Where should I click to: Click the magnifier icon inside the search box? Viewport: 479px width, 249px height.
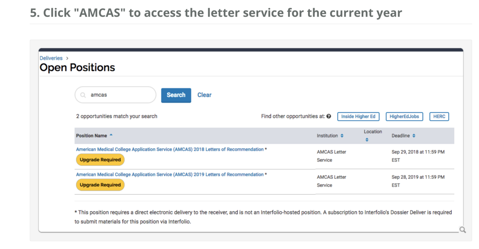pos(83,95)
